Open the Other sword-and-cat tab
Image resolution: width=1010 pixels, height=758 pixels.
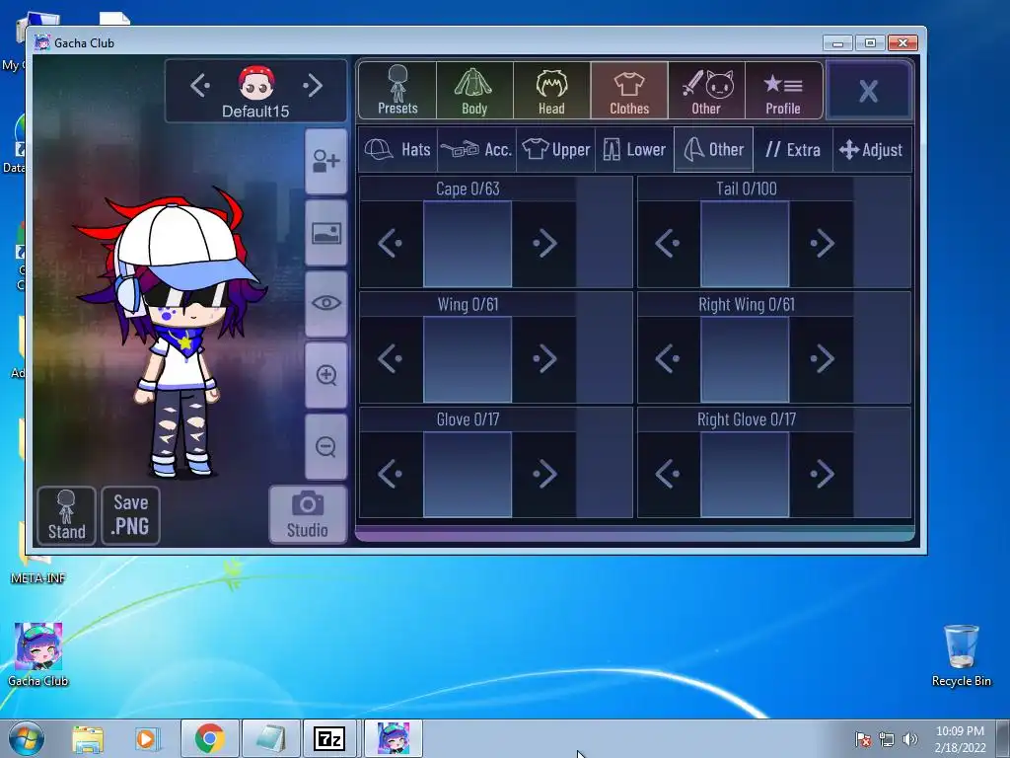pyautogui.click(x=706, y=90)
